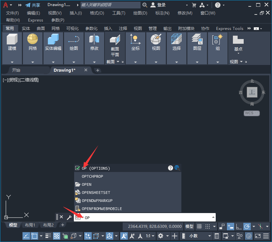Toggle ortho mode in status bar
The height and width of the screenshot is (242, 272).
coord(239,226)
